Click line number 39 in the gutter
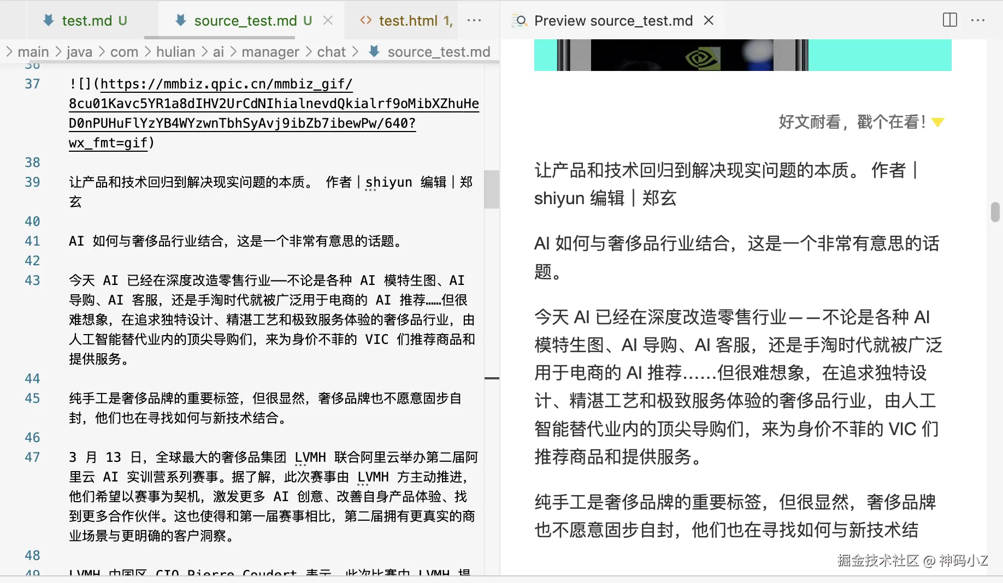 (x=32, y=182)
